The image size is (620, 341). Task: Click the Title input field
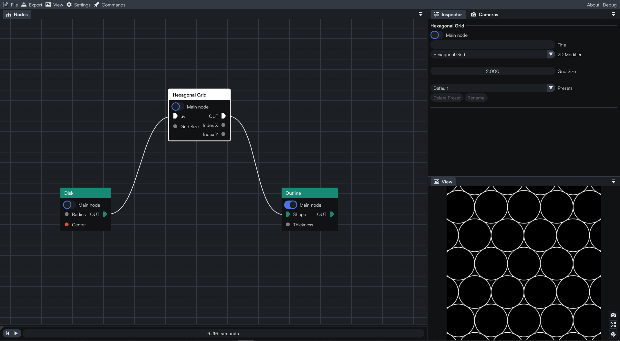(x=492, y=45)
